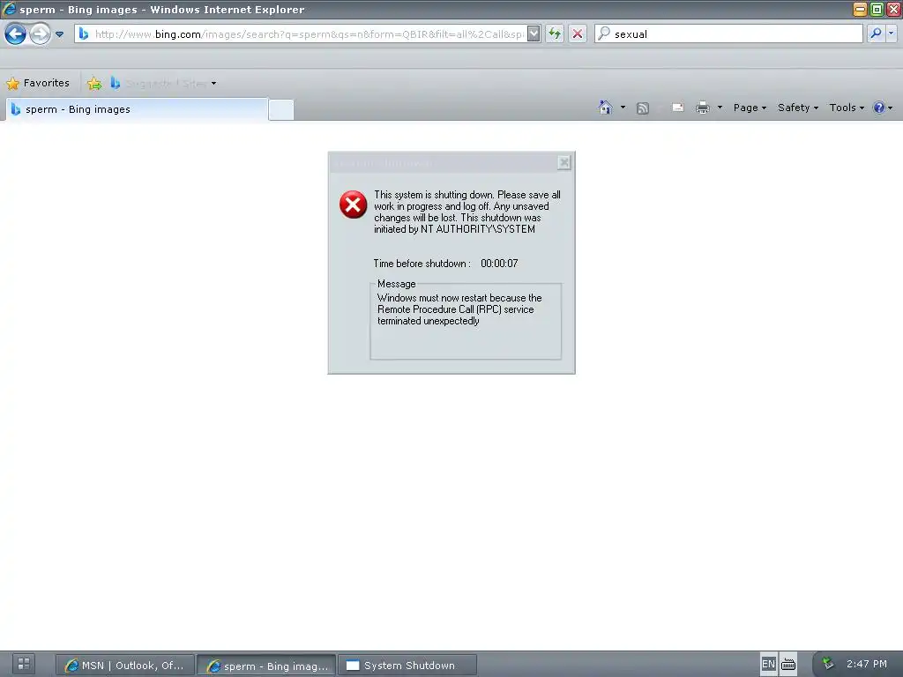The width and height of the screenshot is (903, 677).
Task: Click the EN language indicator
Action: (x=768, y=665)
